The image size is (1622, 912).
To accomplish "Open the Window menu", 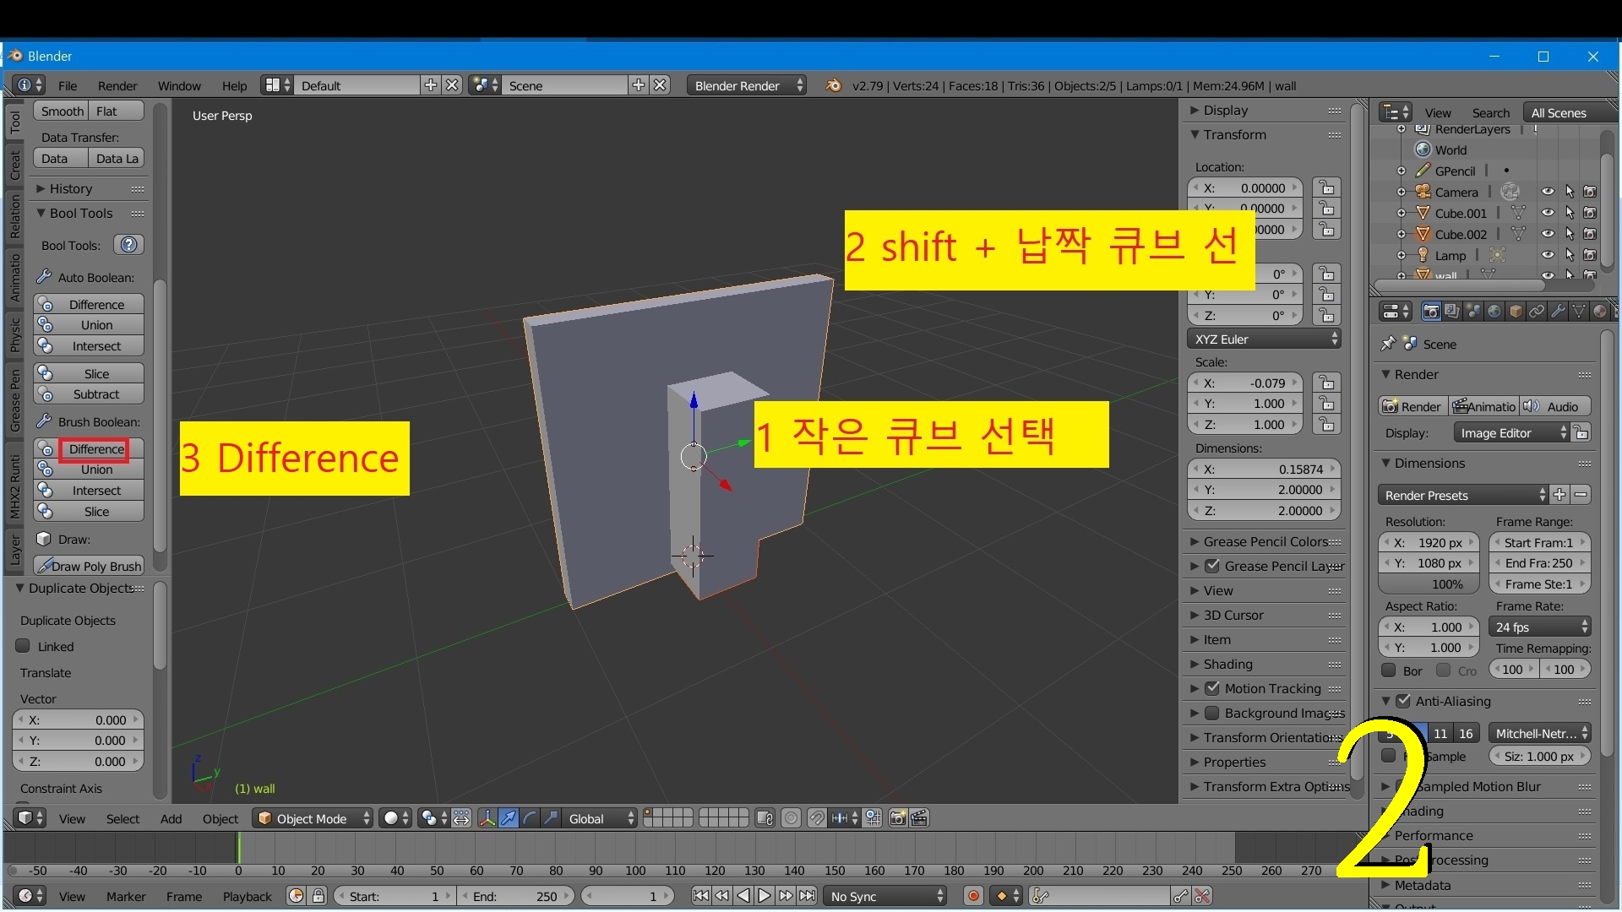I will pyautogui.click(x=179, y=85).
